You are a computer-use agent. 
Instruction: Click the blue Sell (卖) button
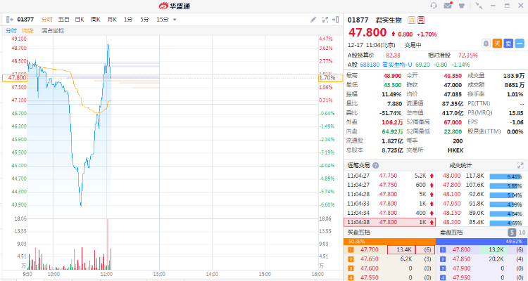pos(508,44)
